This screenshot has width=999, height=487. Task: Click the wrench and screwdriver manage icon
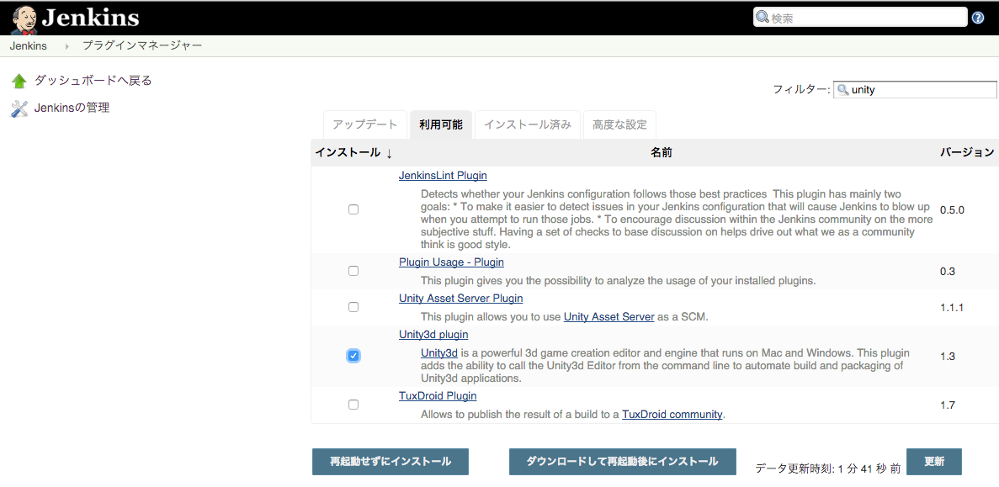tap(19, 109)
